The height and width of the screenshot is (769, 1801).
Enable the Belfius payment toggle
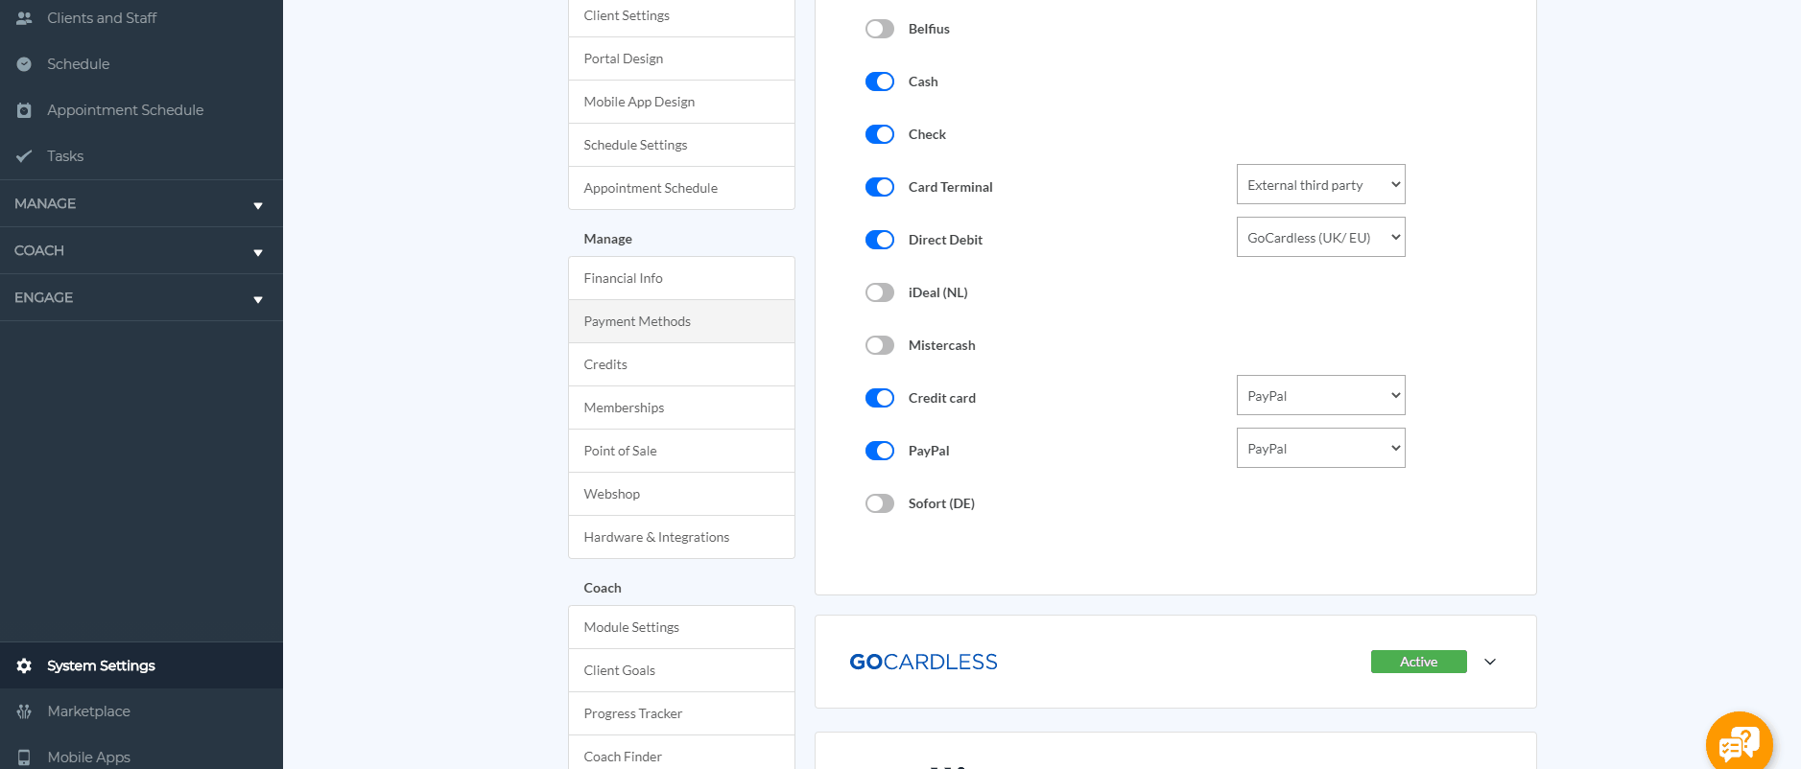click(879, 29)
